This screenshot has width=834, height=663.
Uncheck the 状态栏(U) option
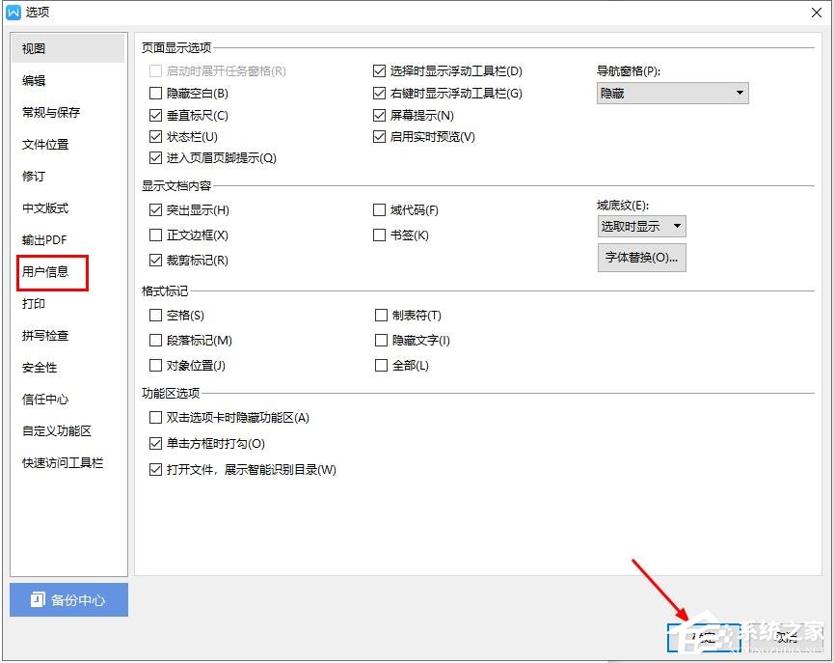pos(155,136)
